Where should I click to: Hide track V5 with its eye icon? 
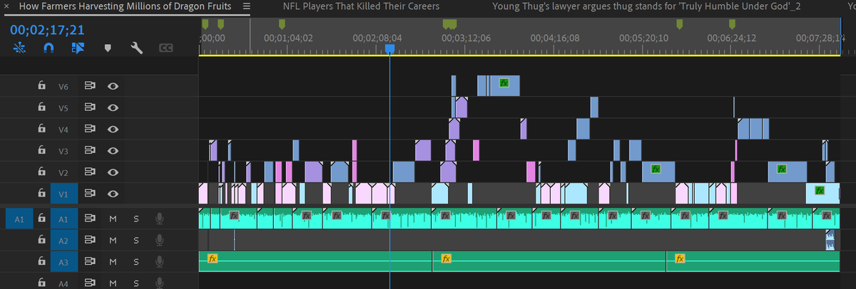pyautogui.click(x=113, y=107)
